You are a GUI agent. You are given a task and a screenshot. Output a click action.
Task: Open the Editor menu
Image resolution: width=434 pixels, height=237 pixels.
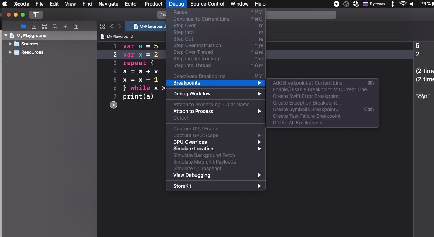pos(131,4)
